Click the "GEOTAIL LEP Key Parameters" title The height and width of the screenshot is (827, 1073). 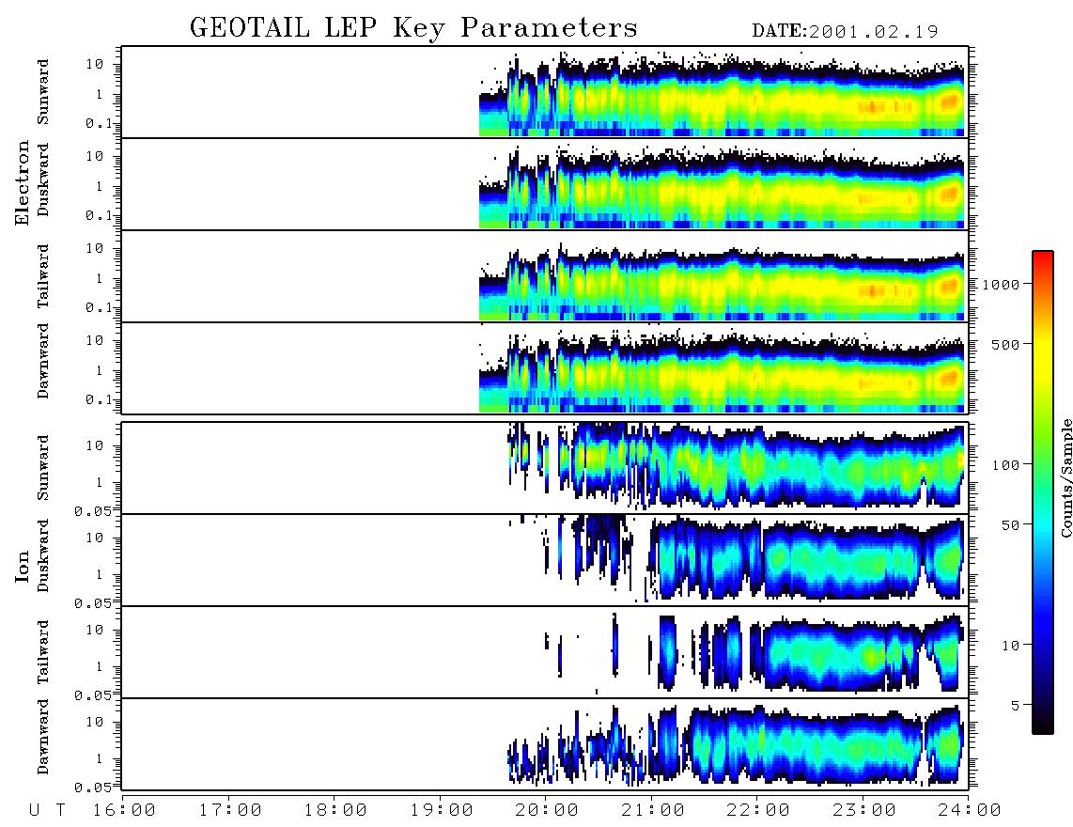pyautogui.click(x=413, y=28)
